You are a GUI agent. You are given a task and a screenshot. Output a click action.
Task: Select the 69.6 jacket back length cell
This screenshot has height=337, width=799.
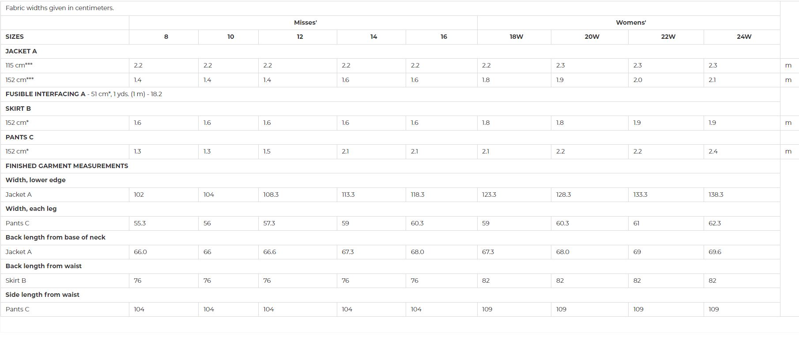click(715, 252)
